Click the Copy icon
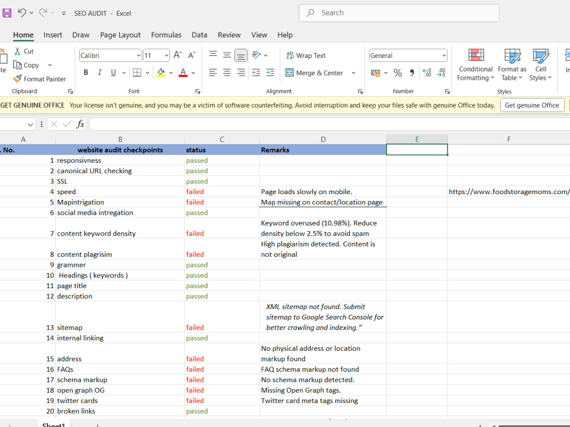This screenshot has height=427, width=570. tap(18, 65)
